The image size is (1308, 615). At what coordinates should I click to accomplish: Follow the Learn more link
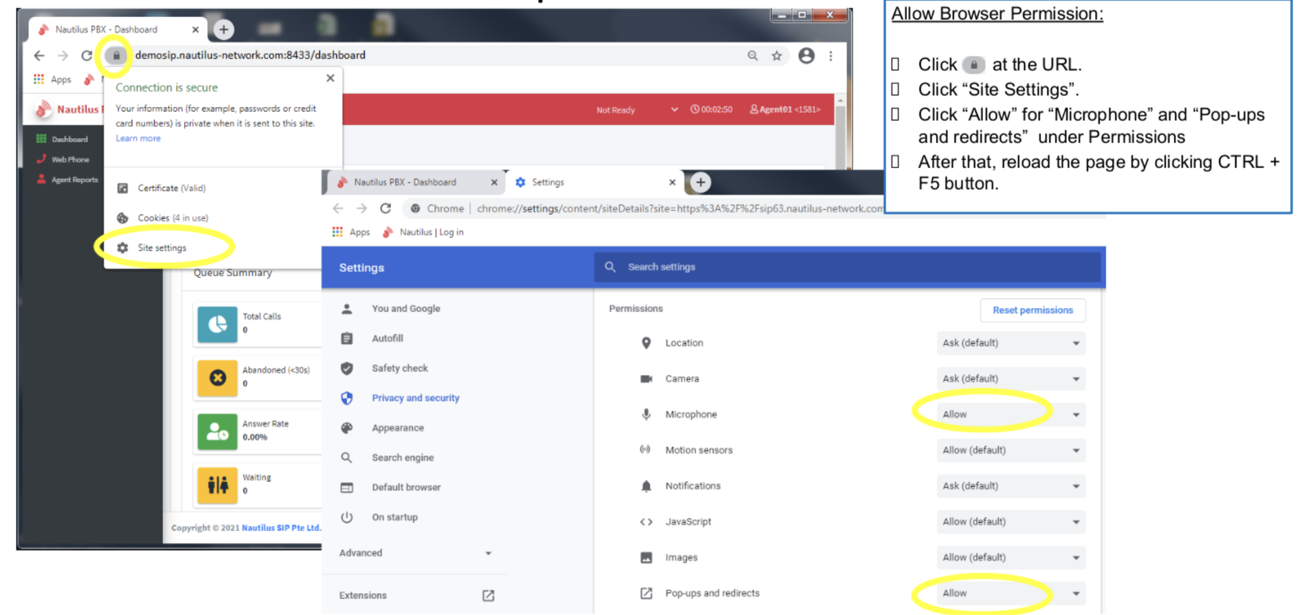pyautogui.click(x=138, y=138)
